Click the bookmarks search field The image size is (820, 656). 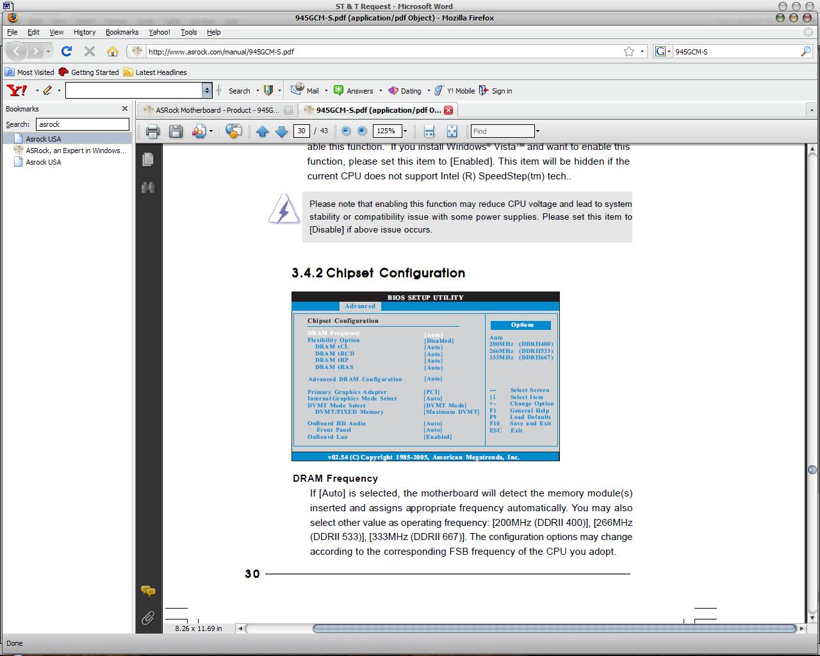pos(83,124)
